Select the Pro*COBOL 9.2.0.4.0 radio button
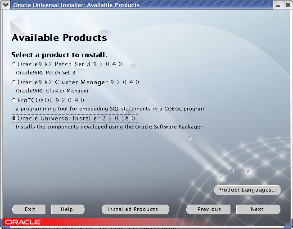 [x=14, y=101]
